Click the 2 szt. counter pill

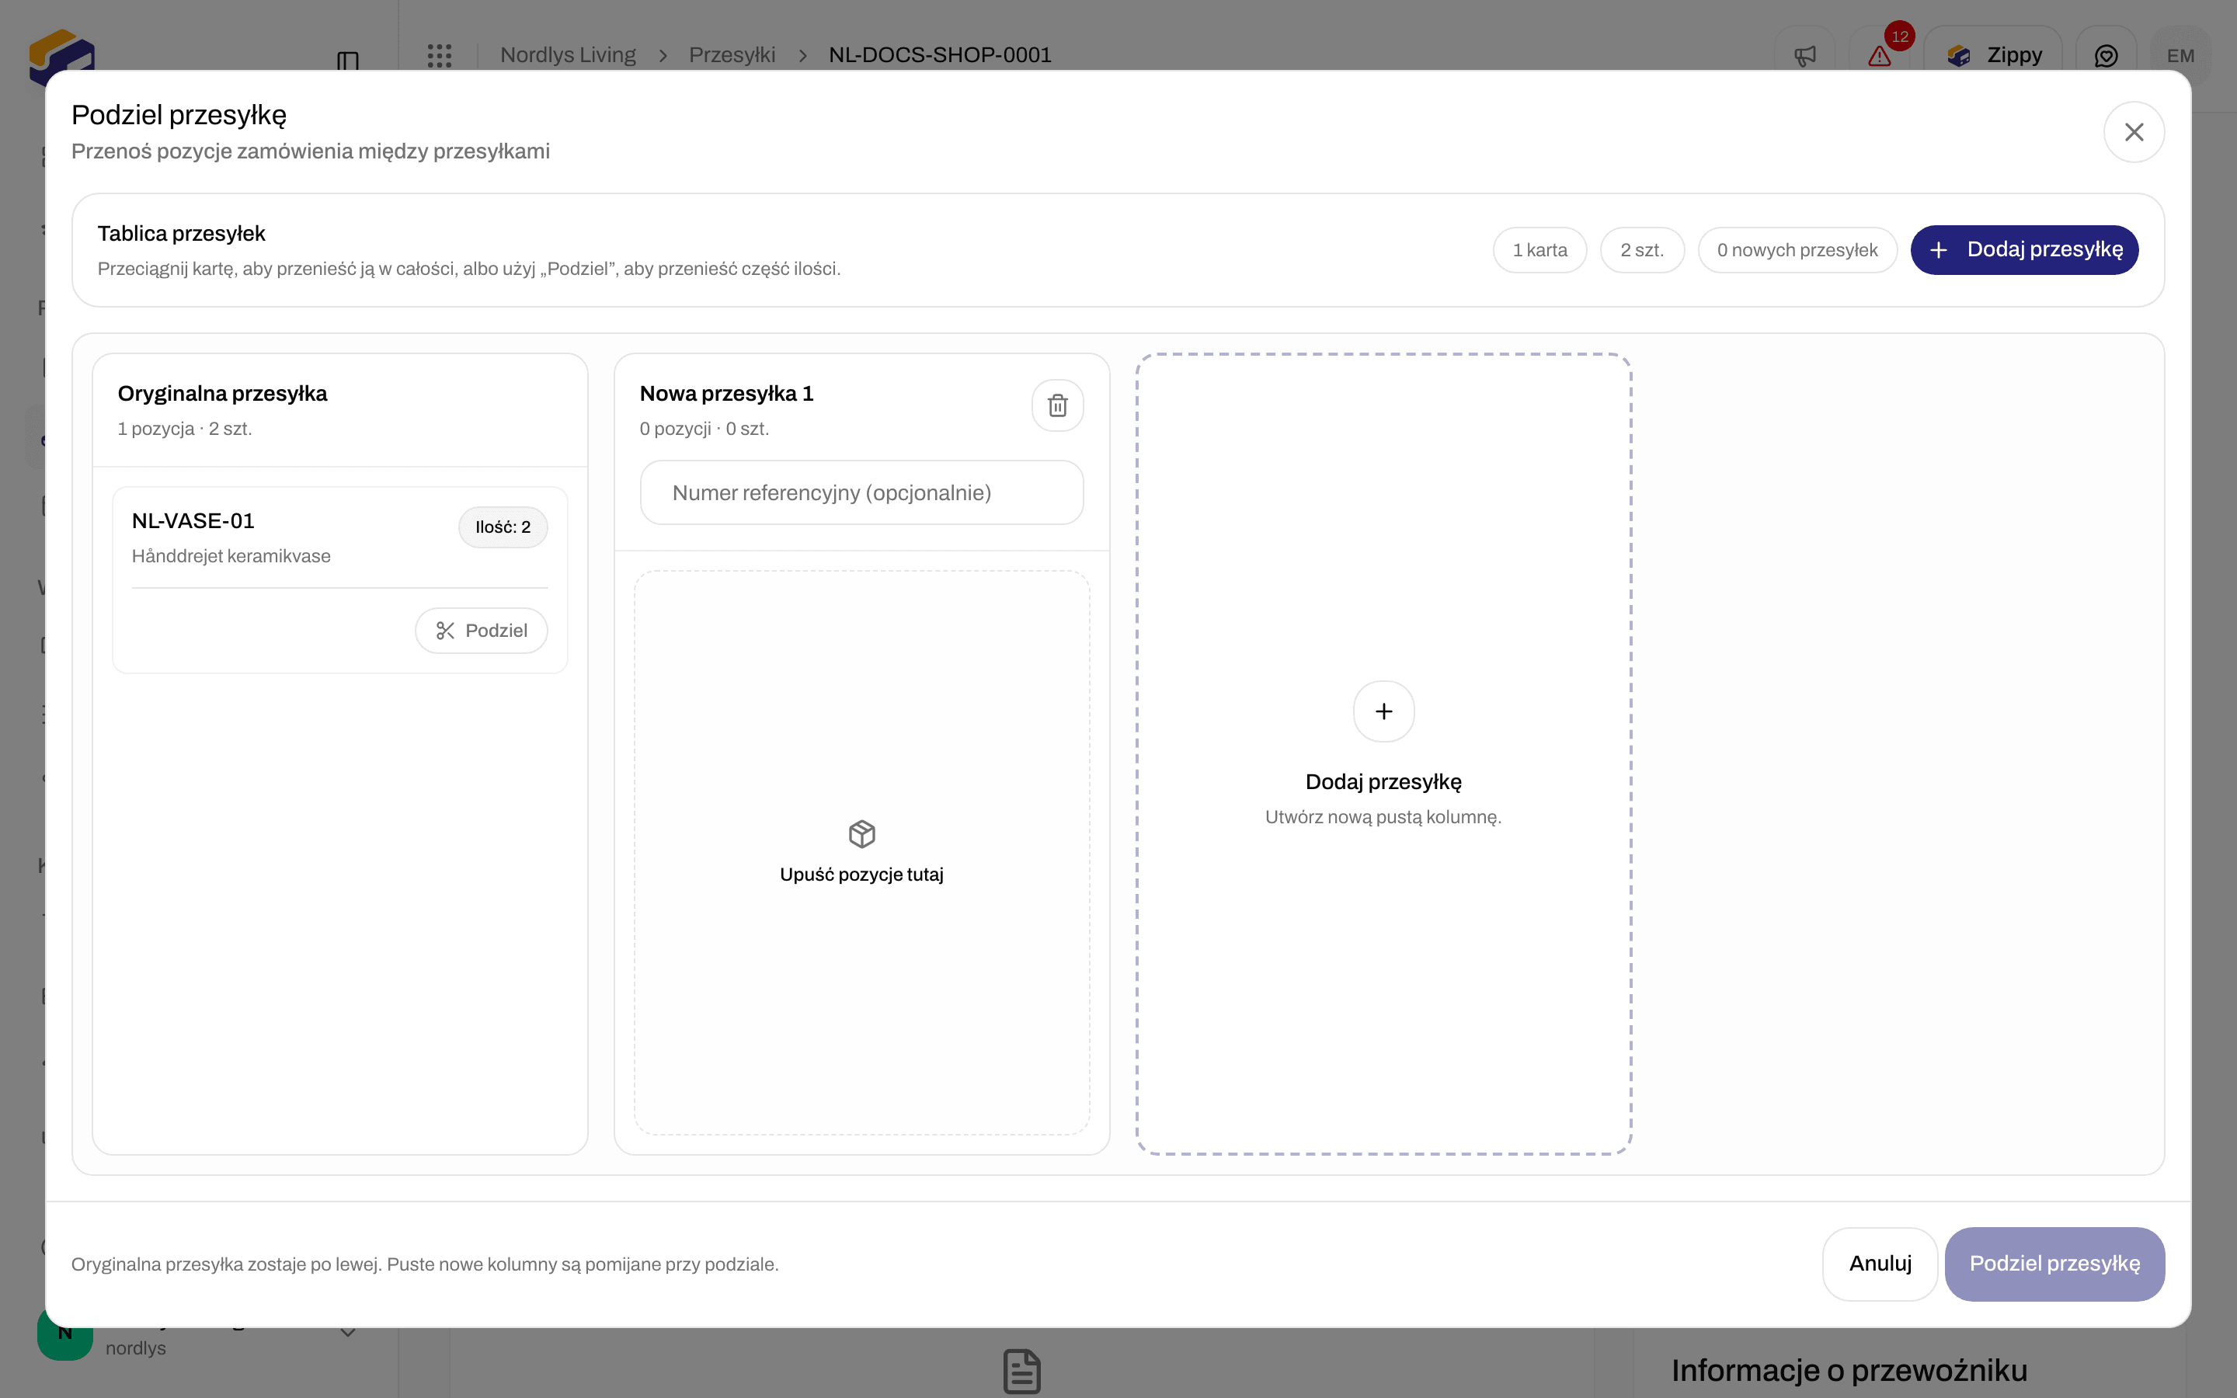(x=1642, y=249)
